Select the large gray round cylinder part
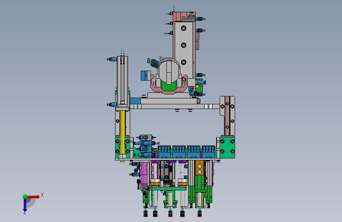This screenshot has height=222, width=342. pyautogui.click(x=169, y=71)
